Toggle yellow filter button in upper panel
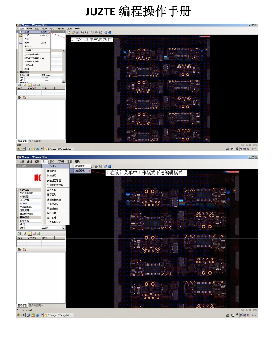 pyautogui.click(x=30, y=85)
